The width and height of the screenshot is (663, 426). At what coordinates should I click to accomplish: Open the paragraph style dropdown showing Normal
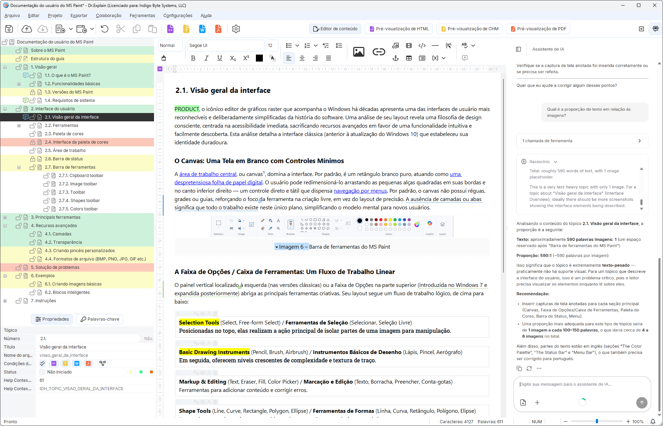click(x=171, y=46)
